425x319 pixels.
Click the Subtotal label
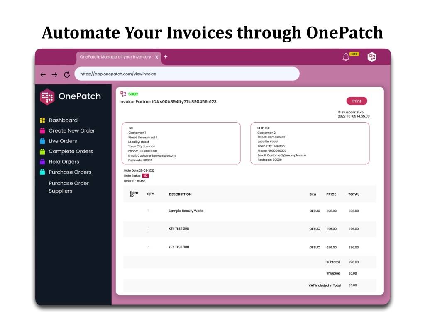click(x=333, y=262)
